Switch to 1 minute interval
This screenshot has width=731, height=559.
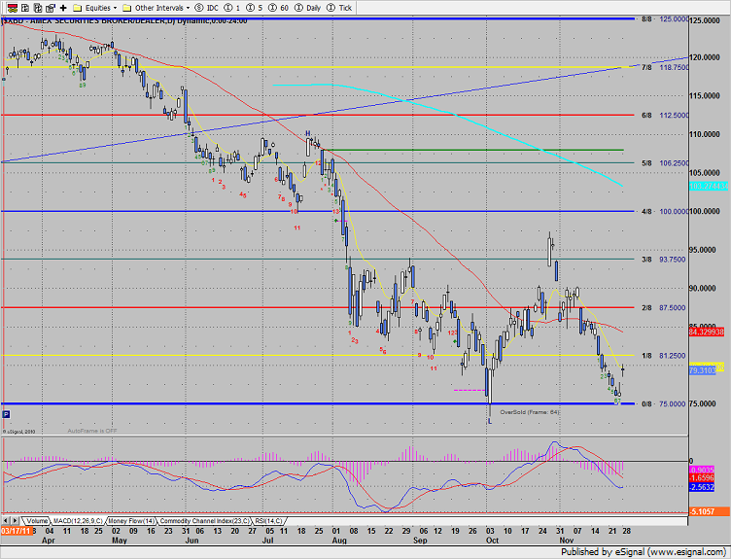point(232,8)
